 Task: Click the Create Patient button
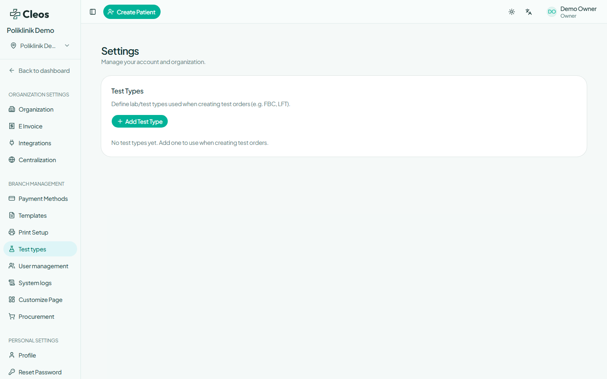pyautogui.click(x=132, y=12)
